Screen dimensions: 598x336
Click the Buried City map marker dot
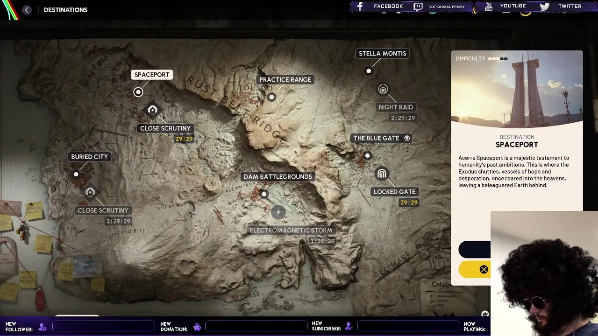click(76, 174)
